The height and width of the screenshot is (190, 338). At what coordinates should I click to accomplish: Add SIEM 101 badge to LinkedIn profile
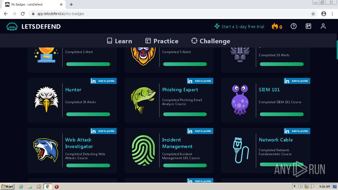[x=297, y=81]
